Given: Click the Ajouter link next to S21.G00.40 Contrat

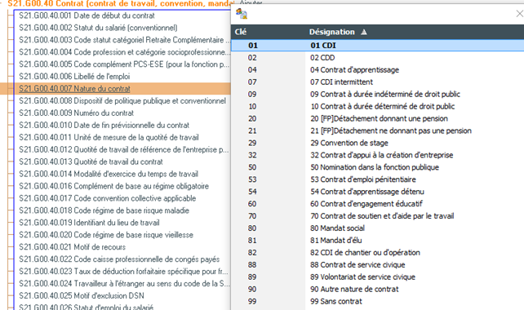Looking at the screenshot, I should click(x=251, y=2).
